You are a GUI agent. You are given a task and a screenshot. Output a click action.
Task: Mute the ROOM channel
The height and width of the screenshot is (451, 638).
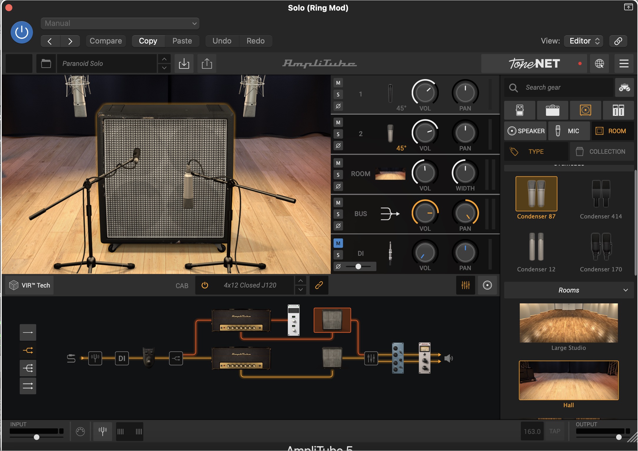click(x=338, y=163)
